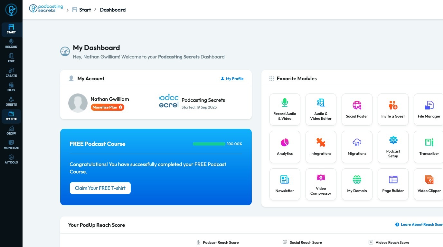Viewport: 443px width, 247px height.
Task: Open GROW in the sidebar
Action: (x=11, y=131)
